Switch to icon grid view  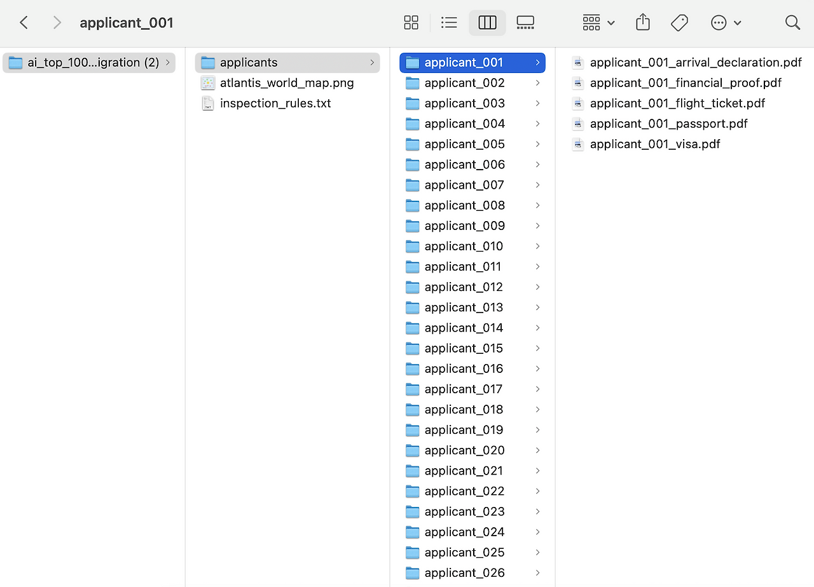point(411,23)
